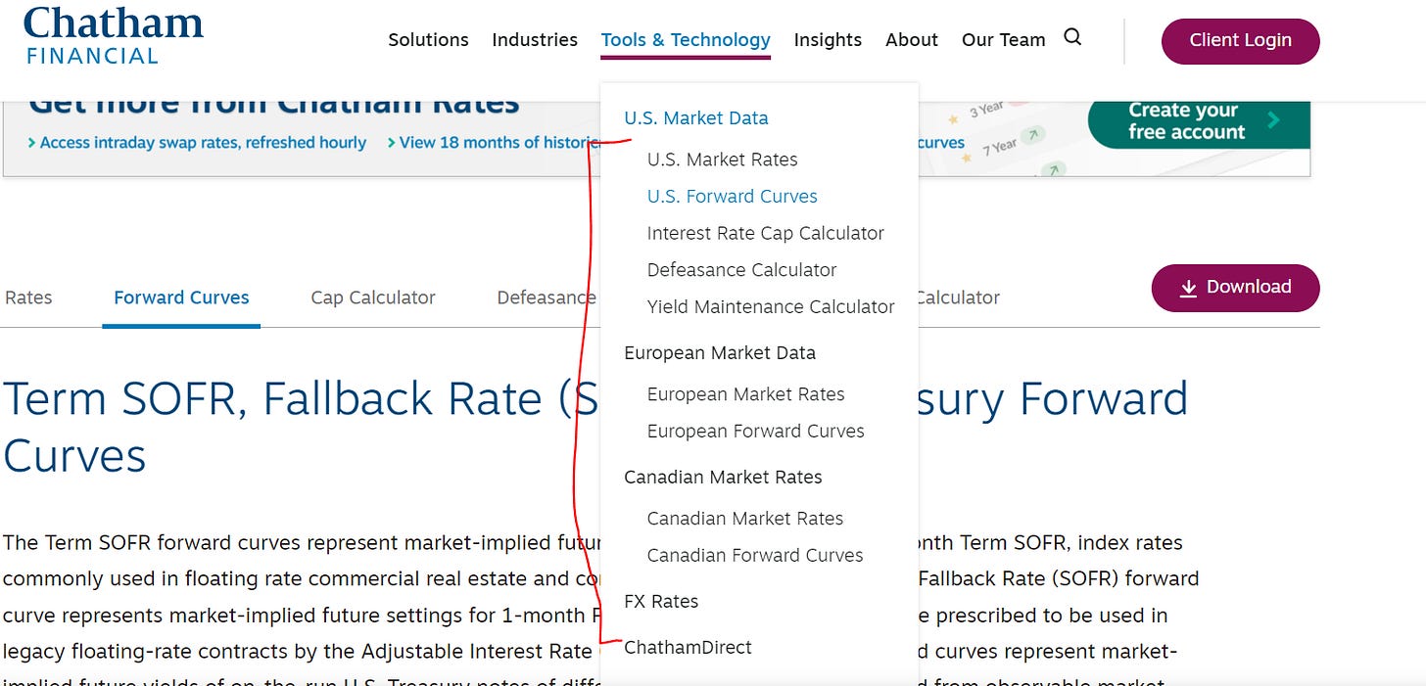Click the Chatham Financial logo

(113, 35)
